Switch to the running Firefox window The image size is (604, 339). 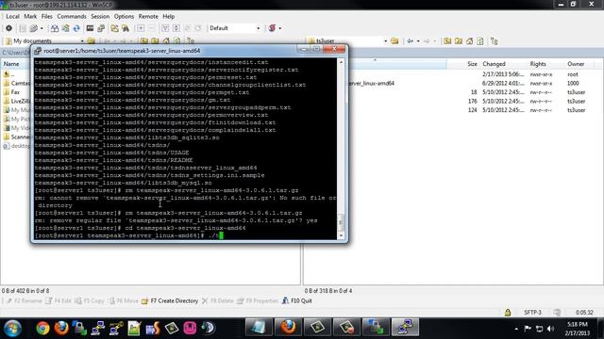pyautogui.click(x=288, y=328)
